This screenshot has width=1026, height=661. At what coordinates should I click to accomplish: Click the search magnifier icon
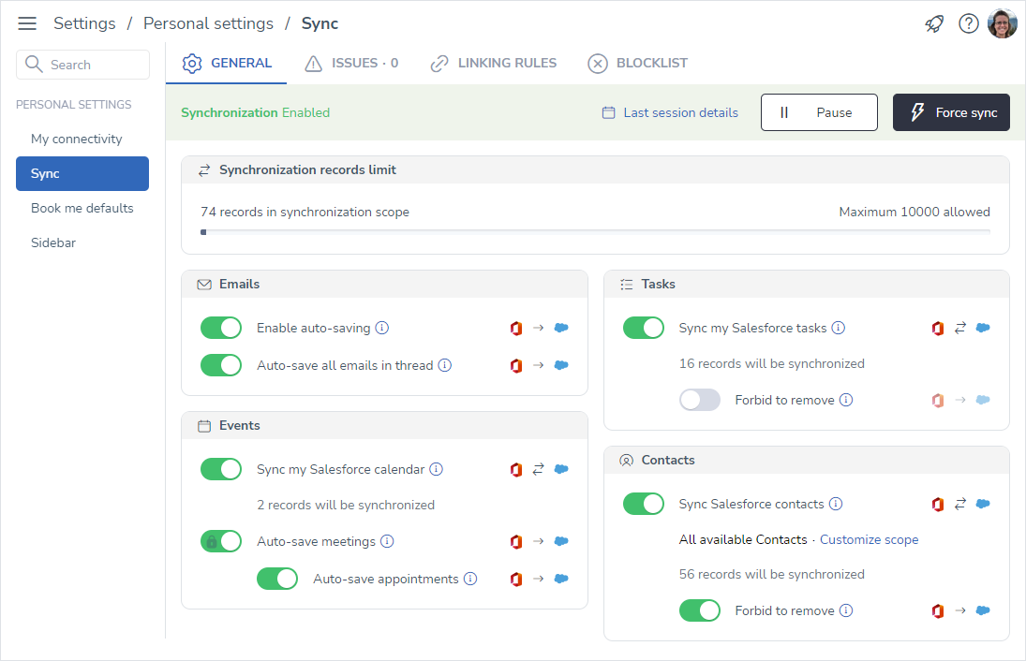[34, 64]
